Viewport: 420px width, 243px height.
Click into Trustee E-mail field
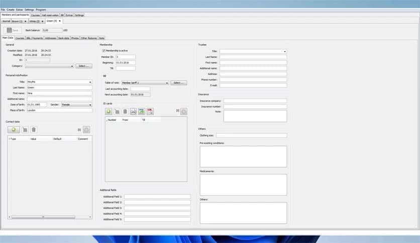(253, 85)
